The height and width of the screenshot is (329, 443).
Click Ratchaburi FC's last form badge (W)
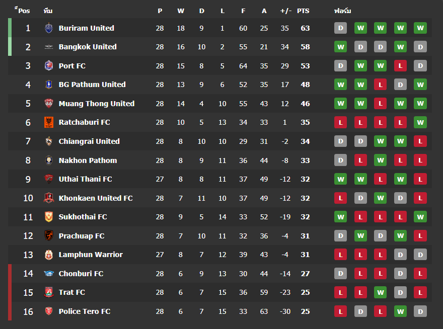point(420,122)
